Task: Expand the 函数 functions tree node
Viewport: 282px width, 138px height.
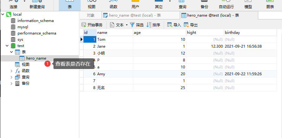Action: coord(12,71)
